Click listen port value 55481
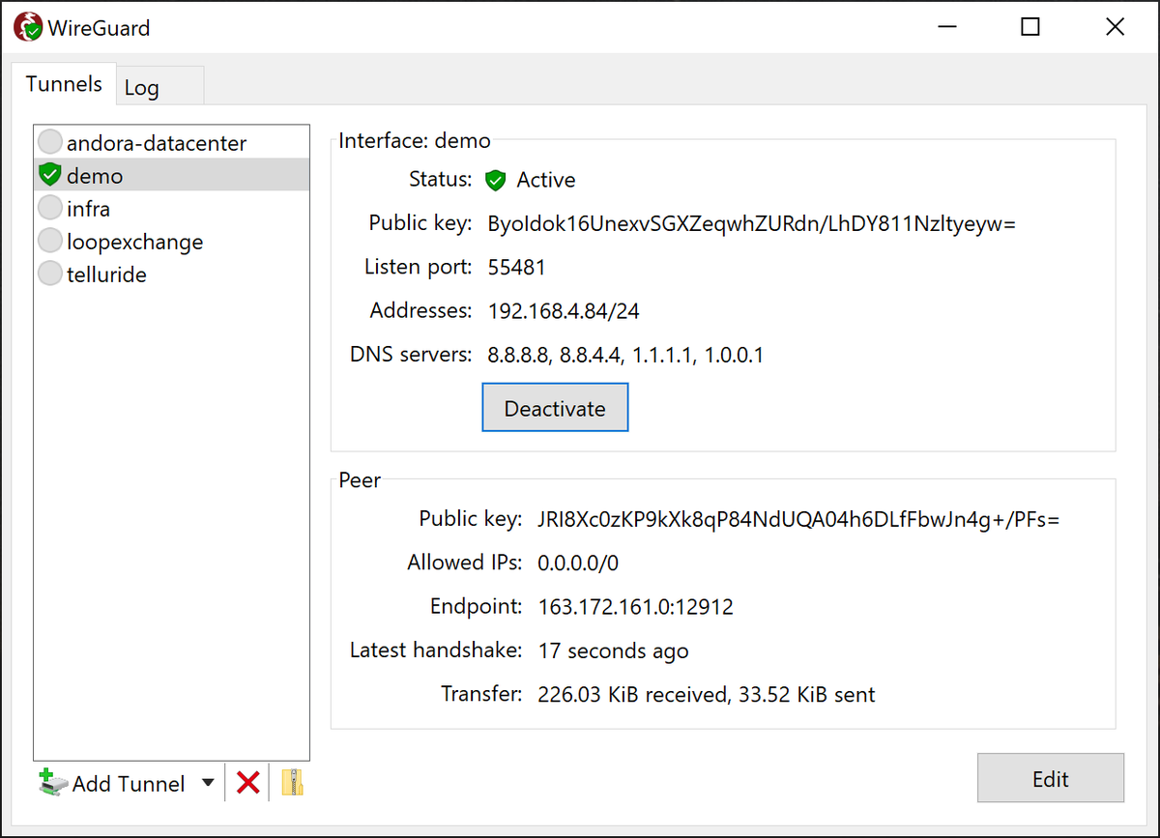Screen dimensions: 1160x838 click(517, 268)
